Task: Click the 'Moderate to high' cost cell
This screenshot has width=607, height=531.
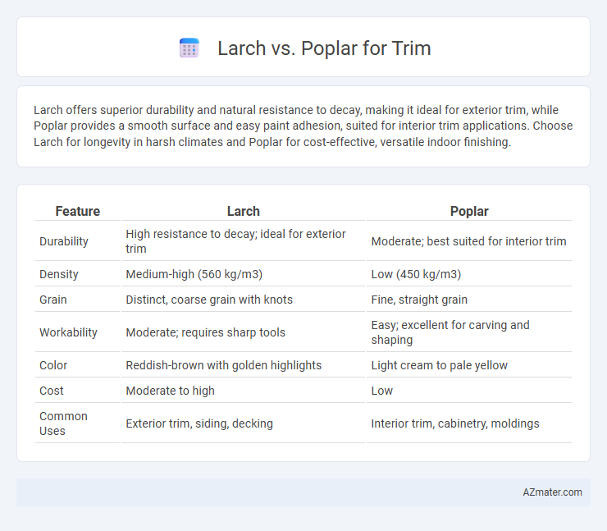Action: point(170,391)
